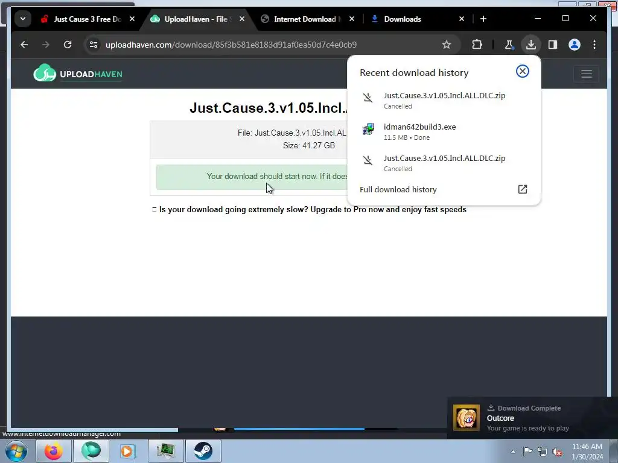
Task: Launch Firefox from the taskbar
Action: tap(54, 451)
